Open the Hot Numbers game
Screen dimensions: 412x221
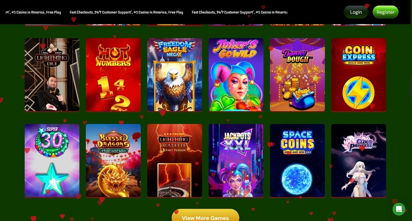click(113, 75)
